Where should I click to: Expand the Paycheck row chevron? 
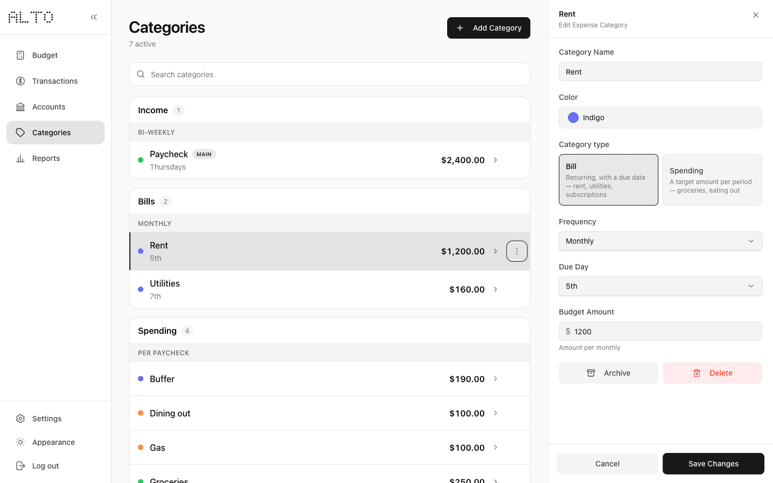pyautogui.click(x=495, y=160)
